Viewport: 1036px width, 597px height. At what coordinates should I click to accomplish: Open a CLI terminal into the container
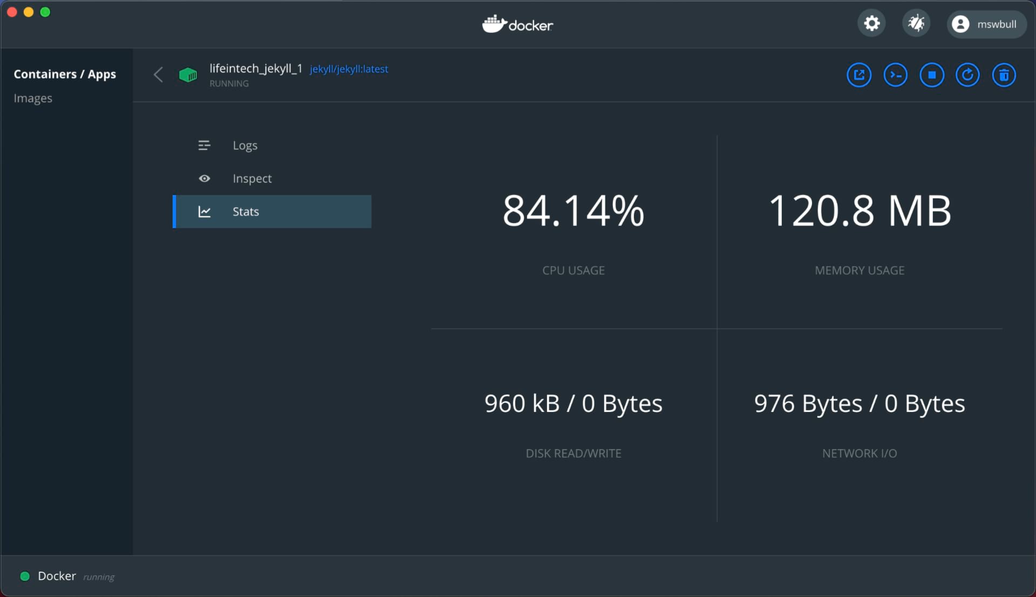[x=895, y=75]
